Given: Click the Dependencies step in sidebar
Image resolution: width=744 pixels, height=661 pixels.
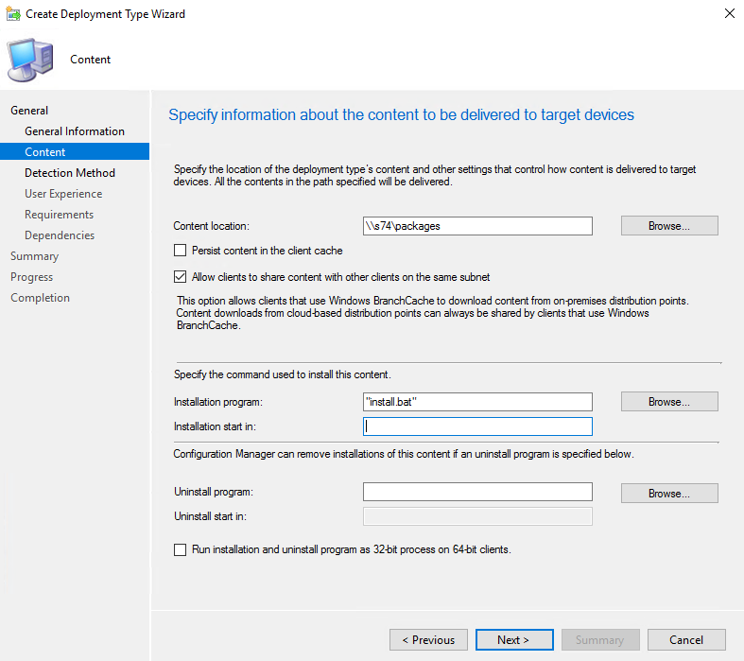Looking at the screenshot, I should click(60, 235).
